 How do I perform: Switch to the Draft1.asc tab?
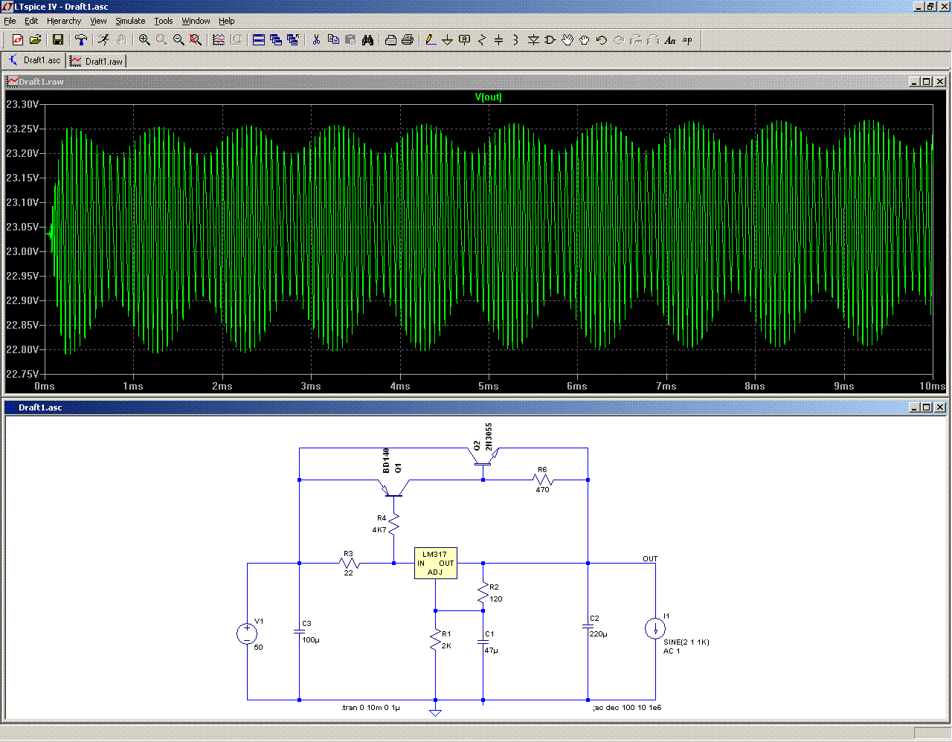[34, 60]
